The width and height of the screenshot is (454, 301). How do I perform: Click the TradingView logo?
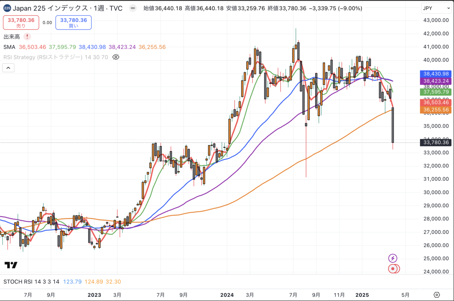point(11,265)
